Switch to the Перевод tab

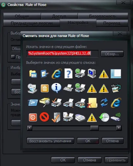(x=112, y=23)
